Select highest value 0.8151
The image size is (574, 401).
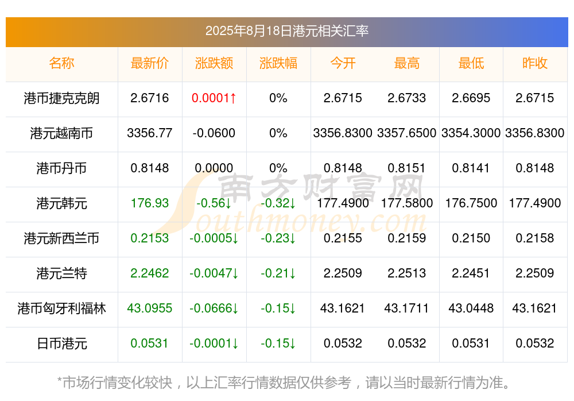(407, 168)
